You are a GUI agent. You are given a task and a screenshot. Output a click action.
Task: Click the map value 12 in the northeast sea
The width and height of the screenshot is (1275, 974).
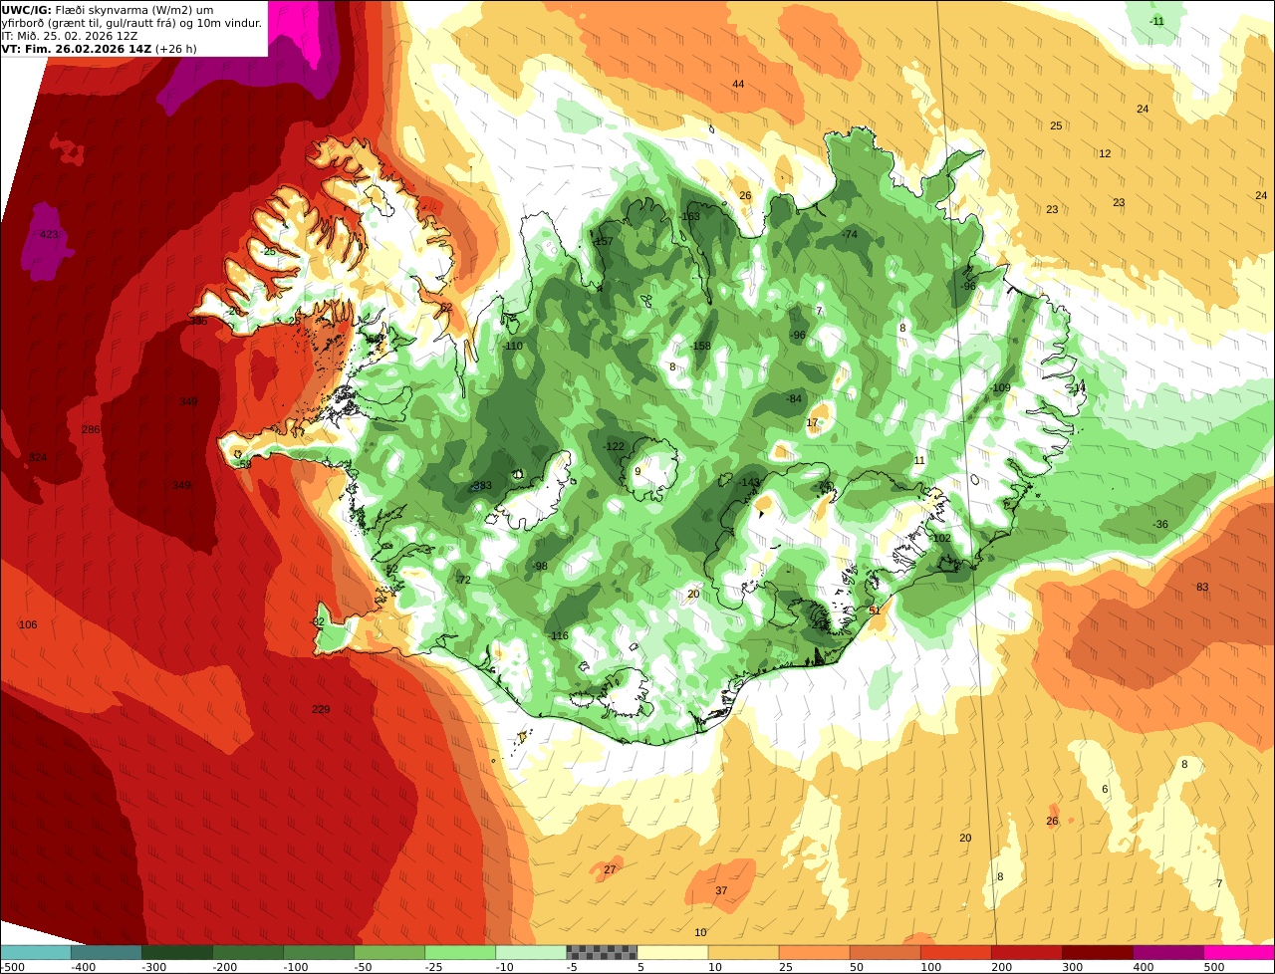(1105, 154)
